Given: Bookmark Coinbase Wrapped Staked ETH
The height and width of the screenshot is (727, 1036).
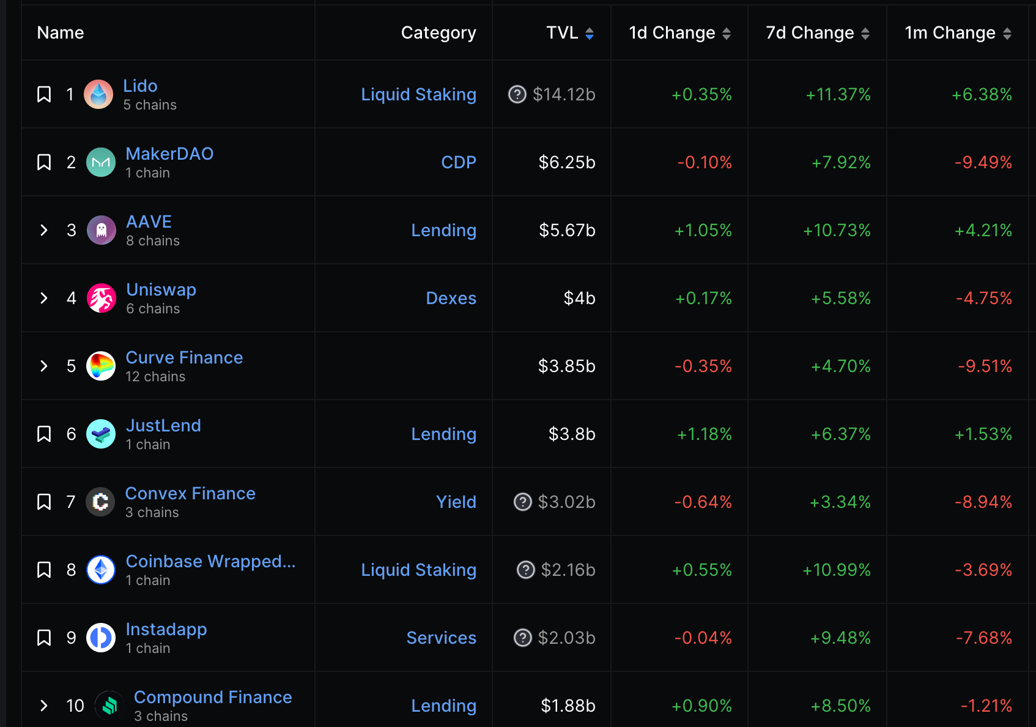Looking at the screenshot, I should pyautogui.click(x=44, y=570).
